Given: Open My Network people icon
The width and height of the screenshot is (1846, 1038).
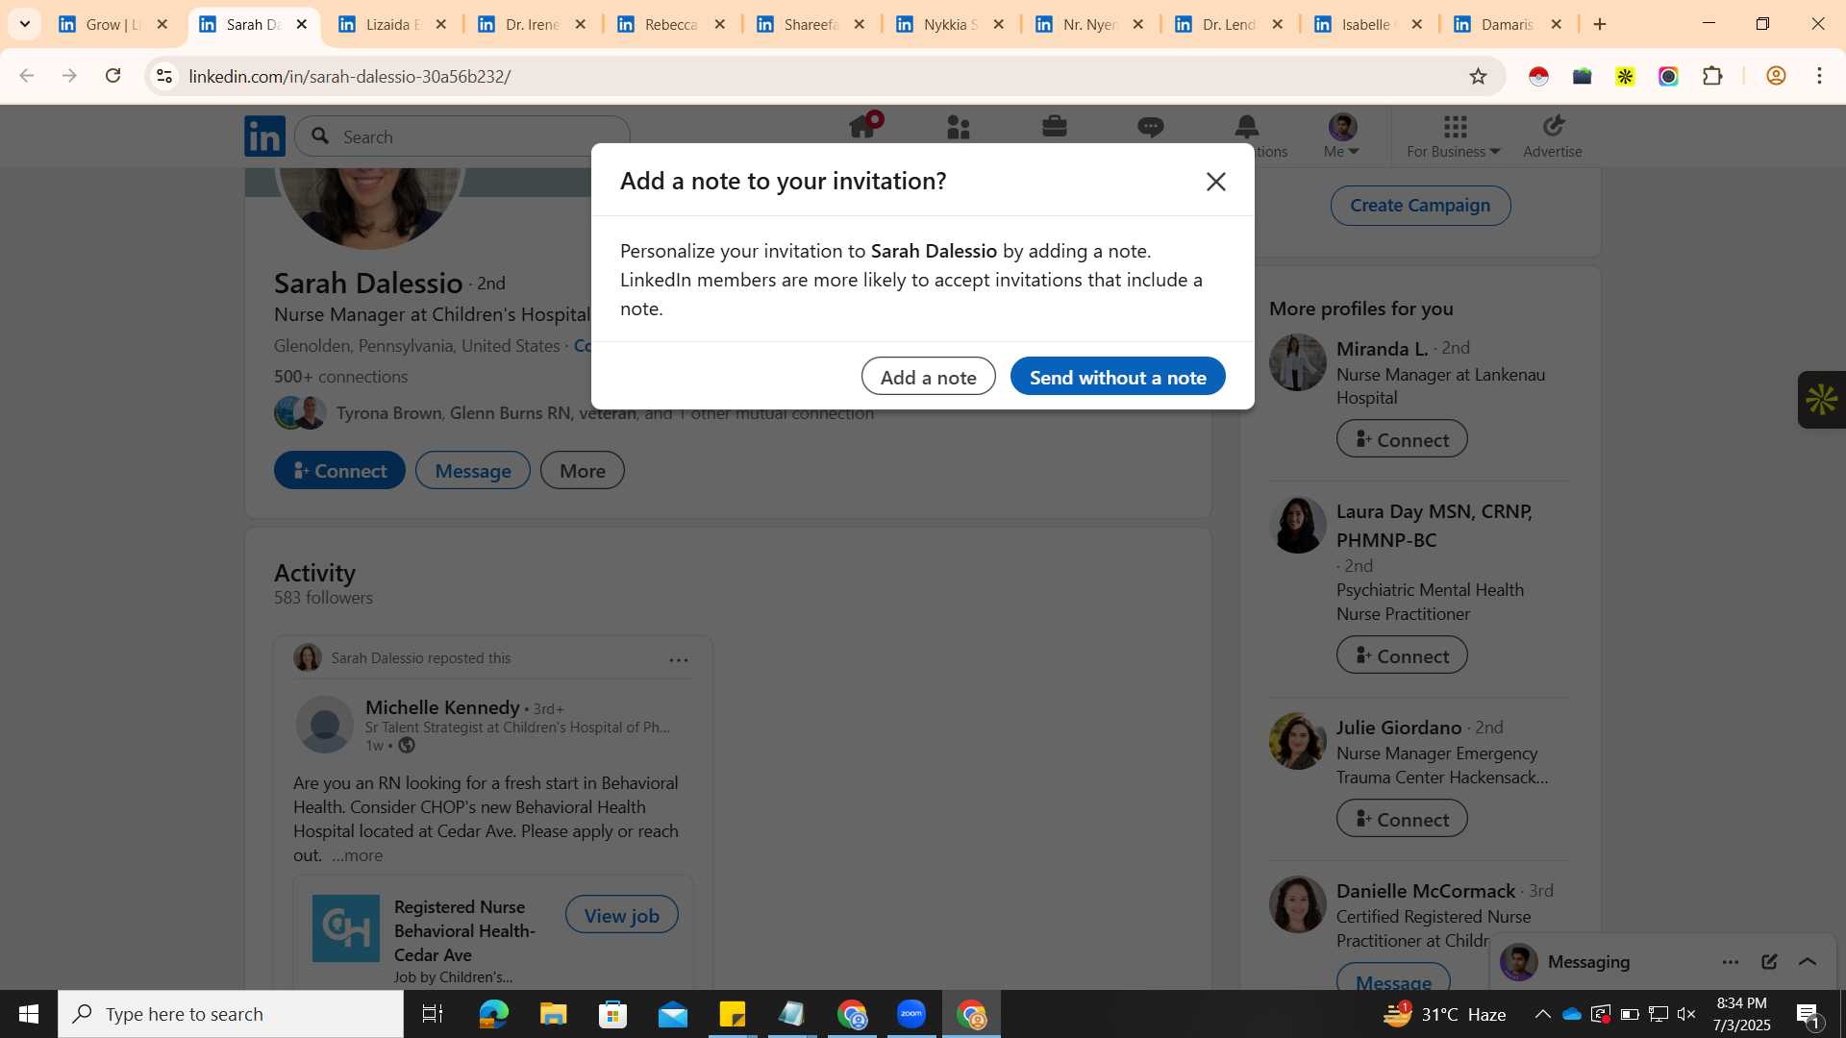Looking at the screenshot, I should 959,127.
